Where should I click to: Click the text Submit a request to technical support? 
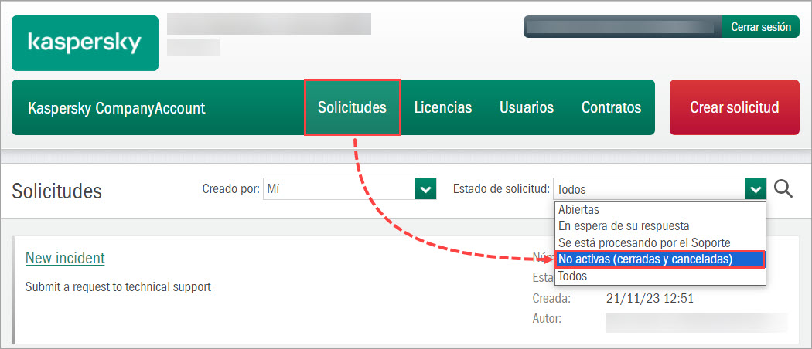118,287
